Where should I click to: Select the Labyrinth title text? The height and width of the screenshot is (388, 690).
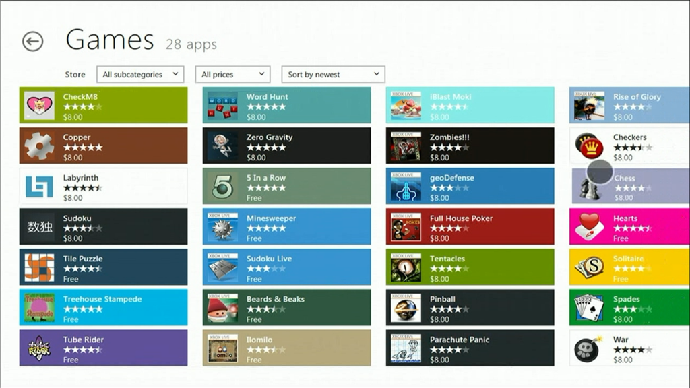tap(81, 178)
